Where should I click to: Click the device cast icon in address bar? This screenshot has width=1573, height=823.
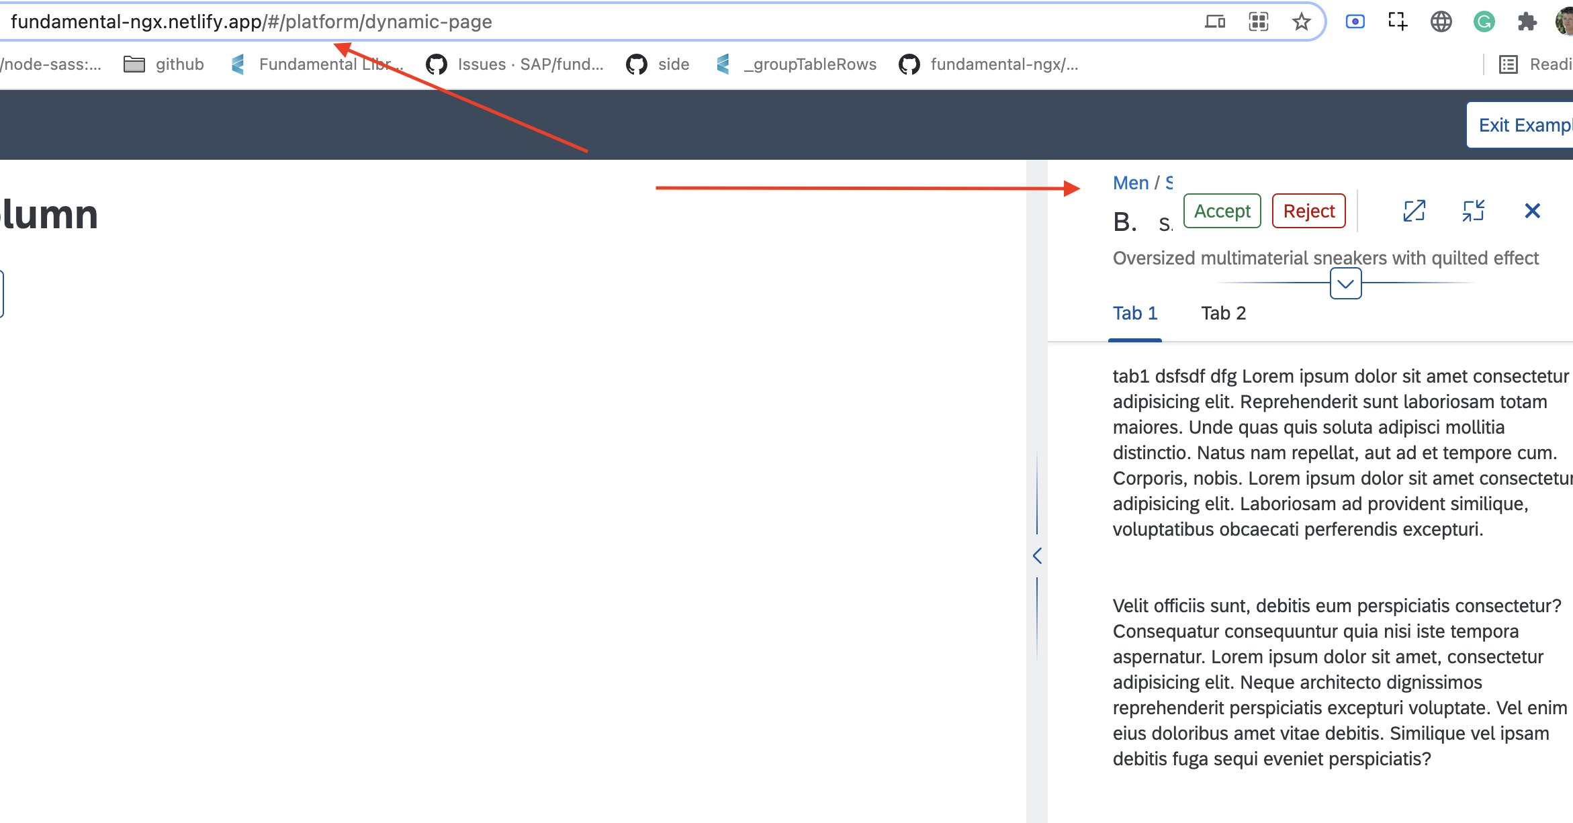(1216, 21)
